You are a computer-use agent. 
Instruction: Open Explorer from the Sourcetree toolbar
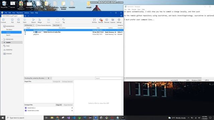tap(113, 21)
